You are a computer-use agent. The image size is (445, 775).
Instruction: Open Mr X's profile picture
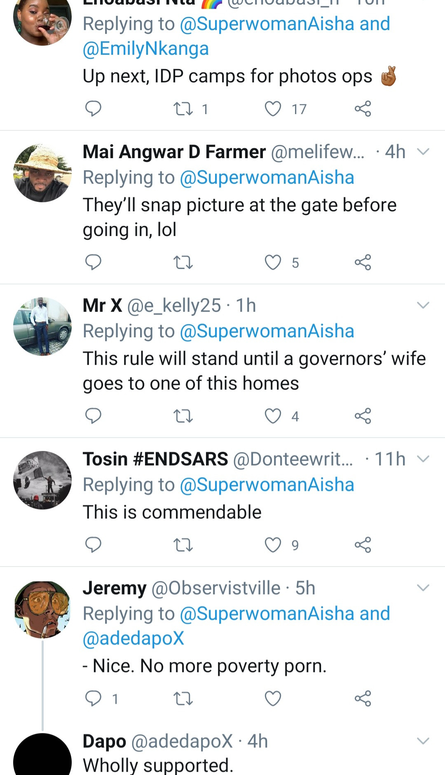pos(42,327)
